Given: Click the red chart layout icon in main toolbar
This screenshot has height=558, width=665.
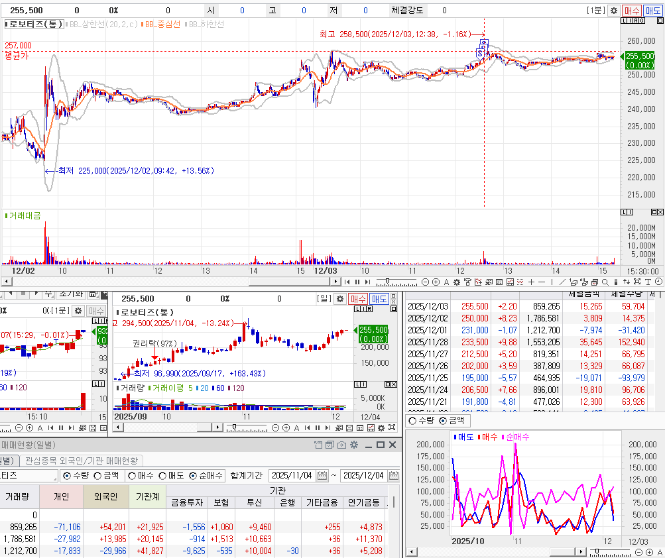Looking at the screenshot, I should pos(510,282).
